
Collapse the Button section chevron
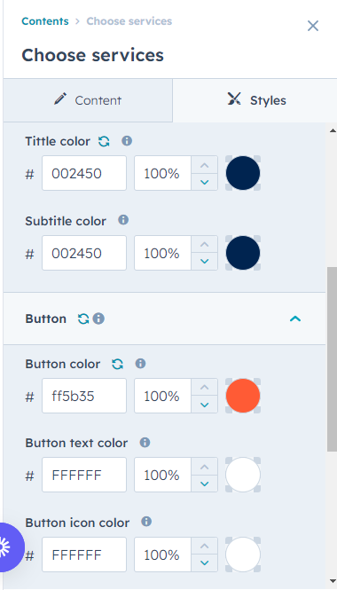click(x=295, y=319)
